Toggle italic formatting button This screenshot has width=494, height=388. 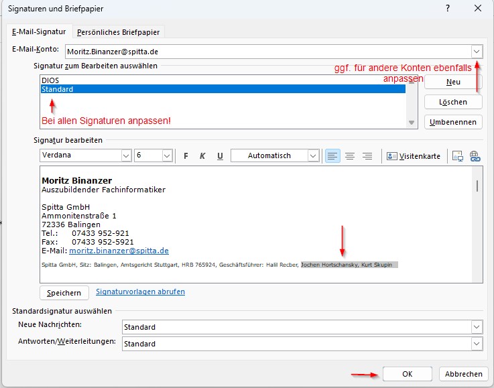click(x=202, y=155)
